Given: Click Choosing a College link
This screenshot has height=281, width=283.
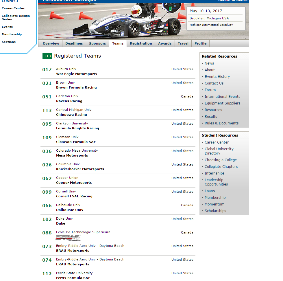Looking at the screenshot, I should tap(221, 160).
